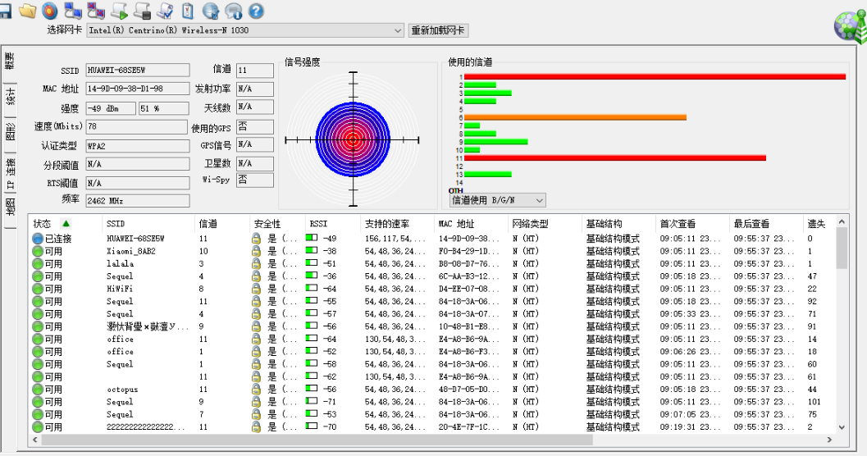Sort by the 支持的速率 column header

pyautogui.click(x=397, y=224)
